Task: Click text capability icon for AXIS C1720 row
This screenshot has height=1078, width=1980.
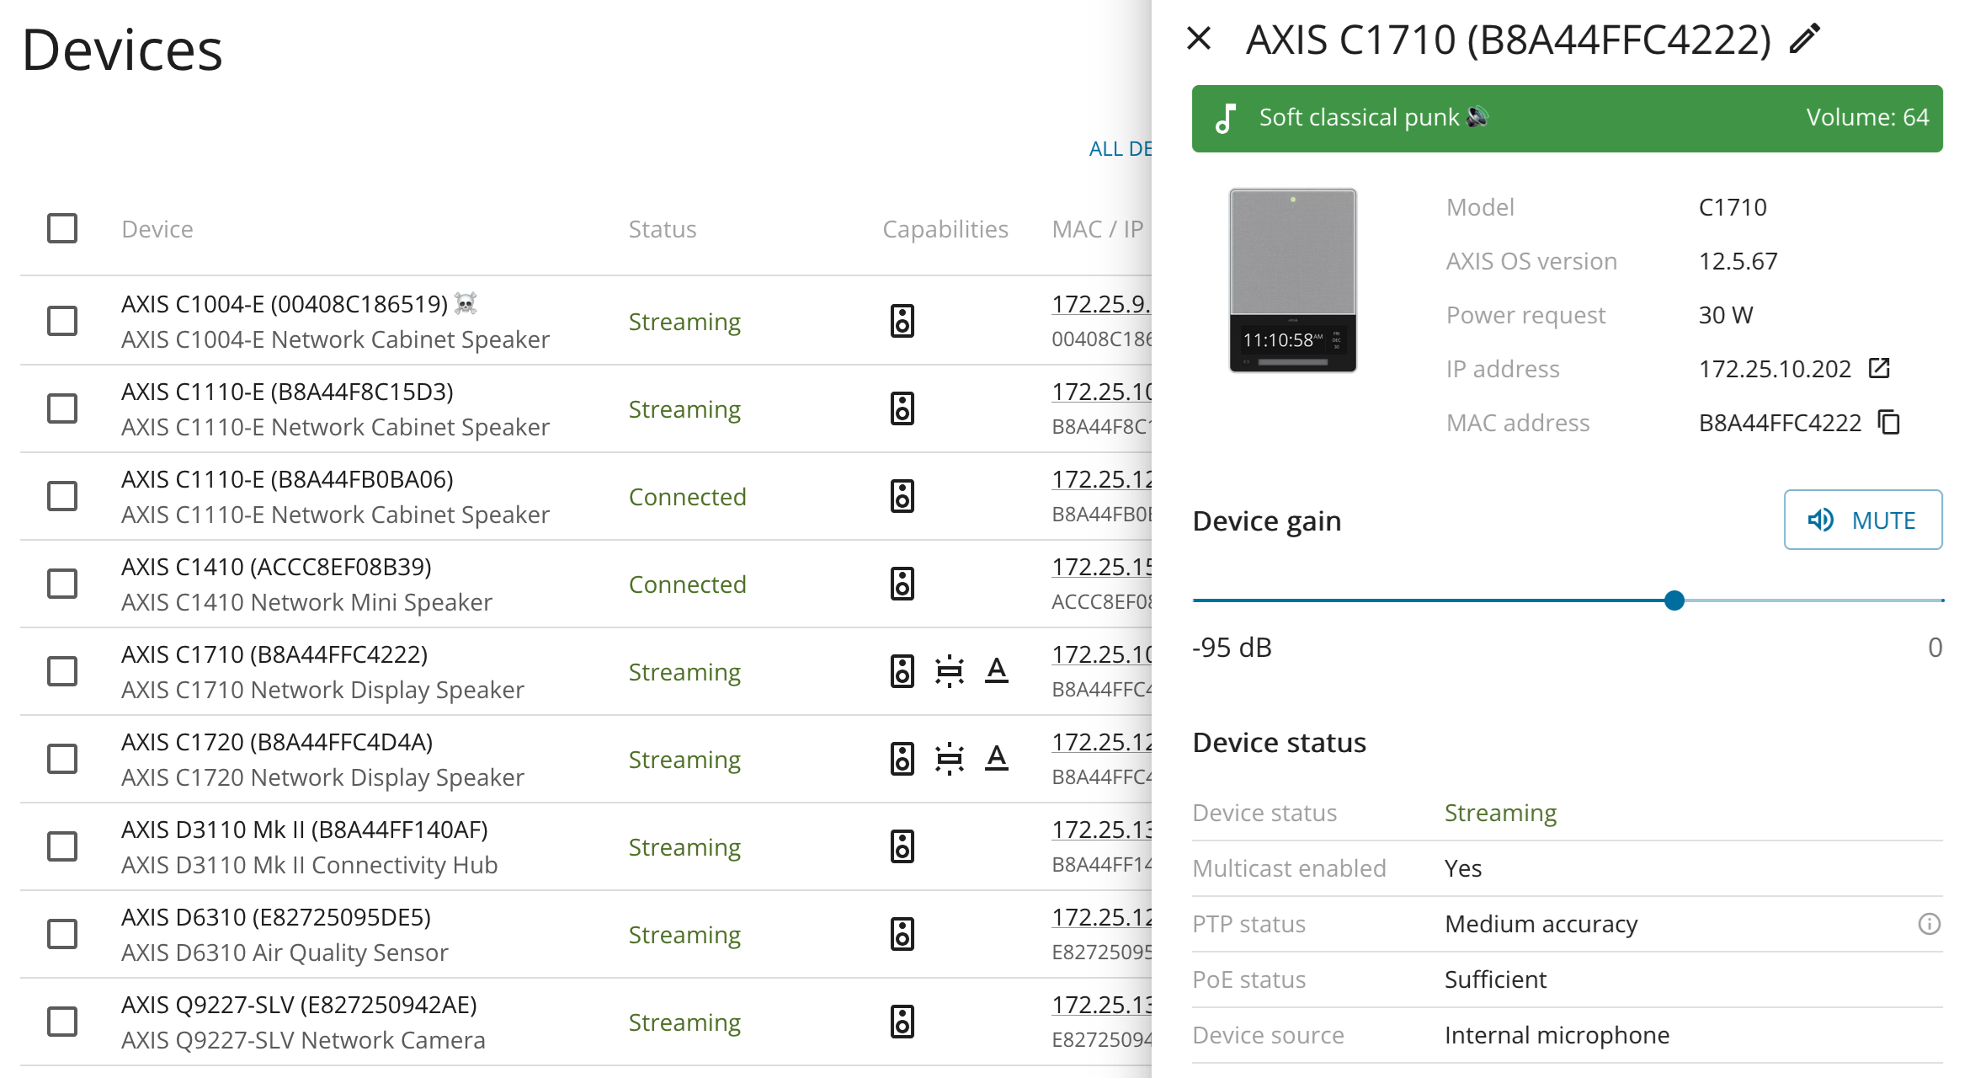Action: pos(997,759)
